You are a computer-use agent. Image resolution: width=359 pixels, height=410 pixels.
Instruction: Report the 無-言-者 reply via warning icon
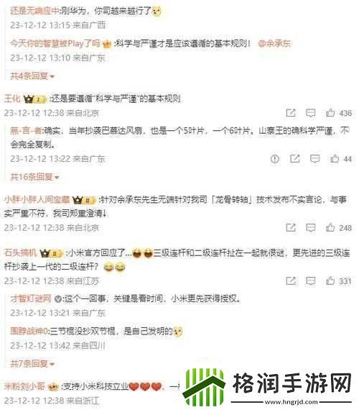point(275,159)
